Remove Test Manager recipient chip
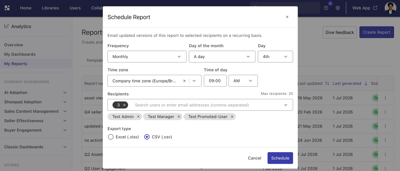This screenshot has width=400, height=171. click(179, 117)
